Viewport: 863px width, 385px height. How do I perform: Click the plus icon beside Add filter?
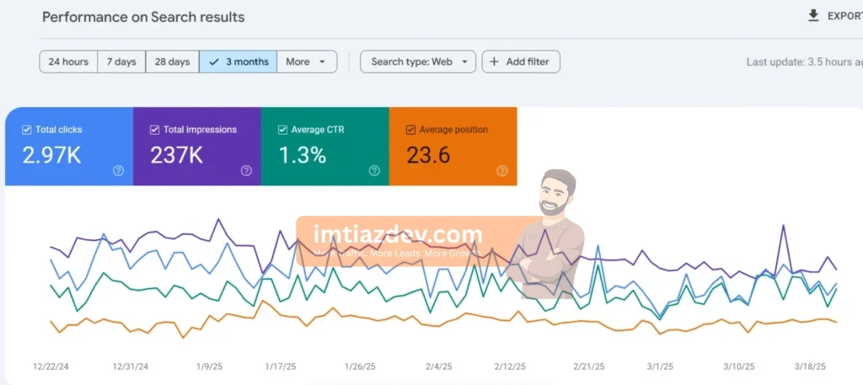click(x=494, y=61)
